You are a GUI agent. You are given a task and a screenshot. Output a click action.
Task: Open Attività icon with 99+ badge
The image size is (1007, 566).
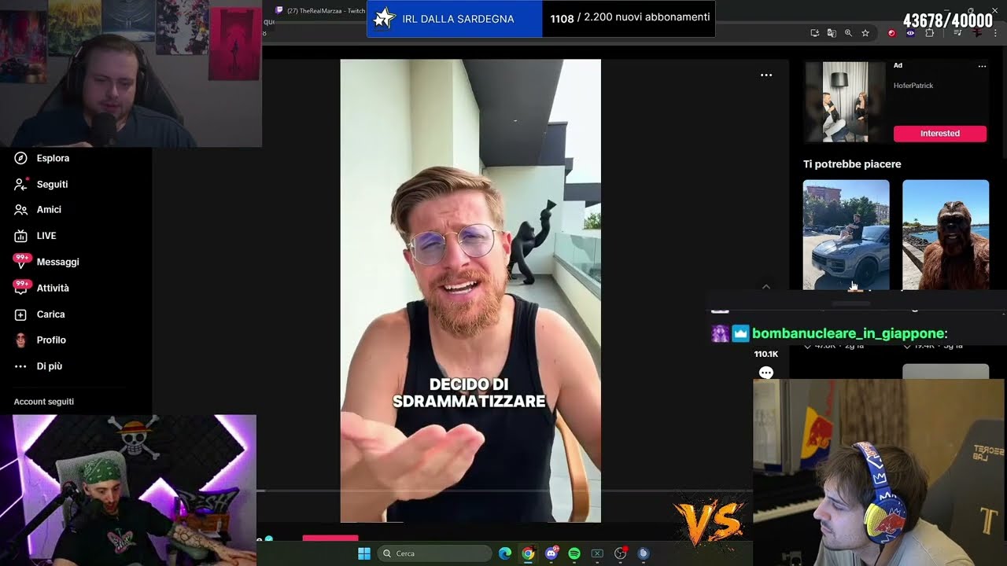(21, 288)
